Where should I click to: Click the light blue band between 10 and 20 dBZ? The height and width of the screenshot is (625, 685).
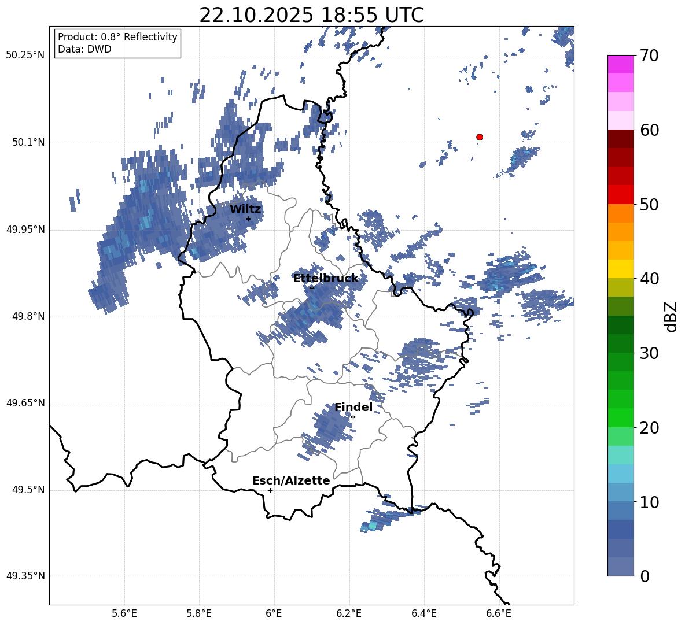(x=620, y=474)
